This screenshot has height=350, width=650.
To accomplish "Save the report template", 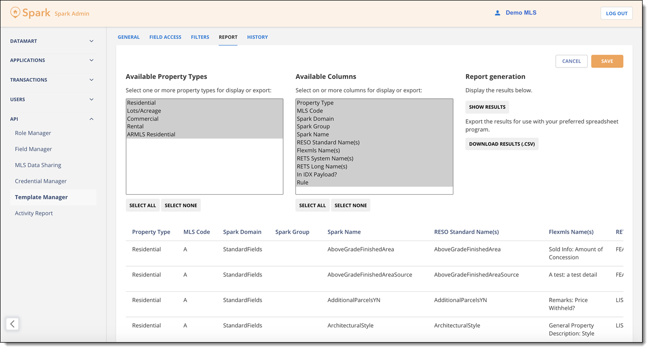I will 607,61.
